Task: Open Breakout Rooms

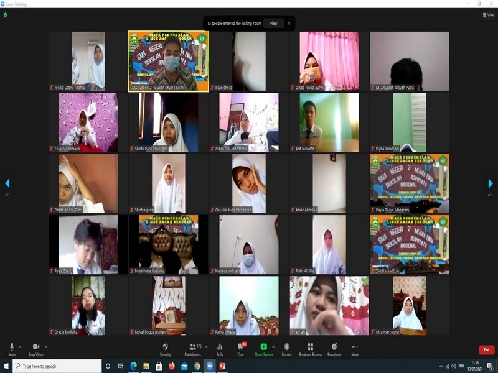Action: [310, 347]
